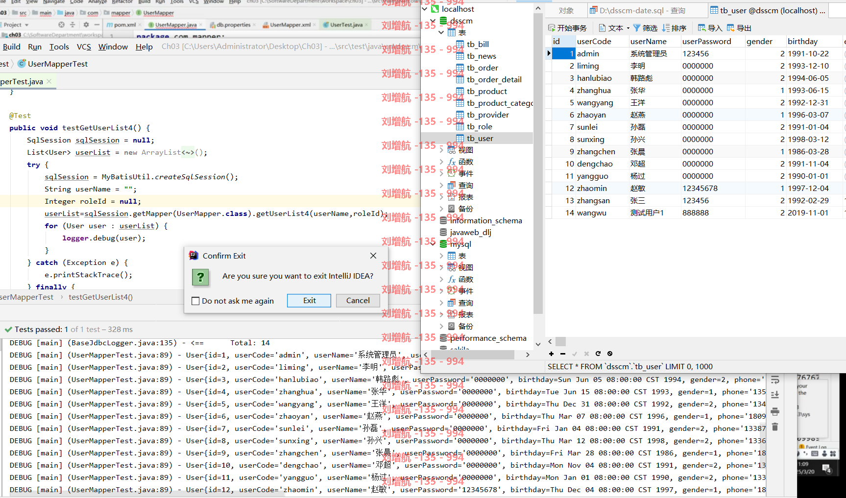The width and height of the screenshot is (846, 498).
Task: Expand the 备份 backup node under dsscm
Action: [x=441, y=209]
